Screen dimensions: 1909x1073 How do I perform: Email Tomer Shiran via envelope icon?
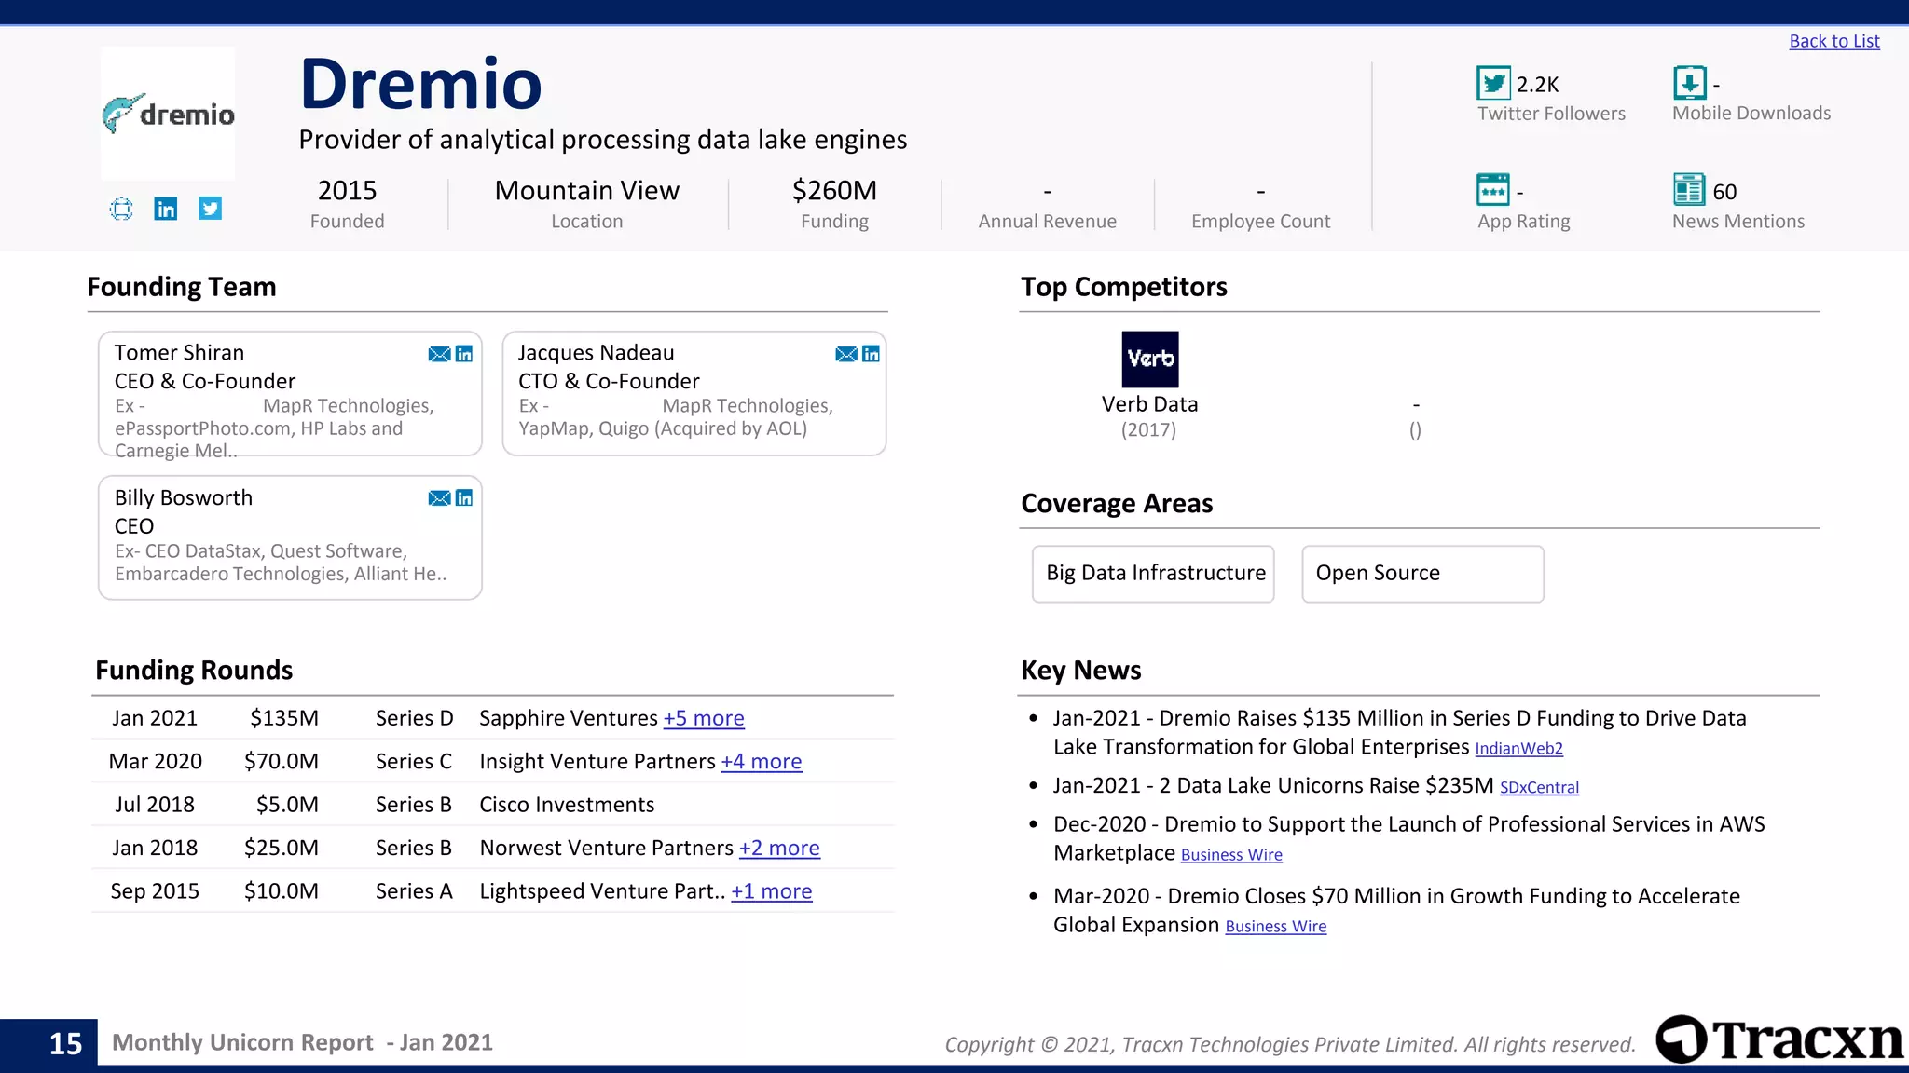coord(439,354)
